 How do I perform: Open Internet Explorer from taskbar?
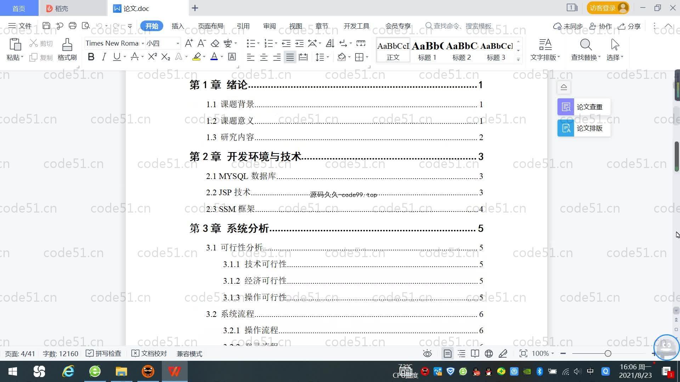pyautogui.click(x=68, y=371)
